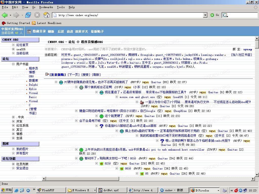This screenshot has width=259, height=194.
Task: Click the green Go button icon
Action: tap(212, 15)
